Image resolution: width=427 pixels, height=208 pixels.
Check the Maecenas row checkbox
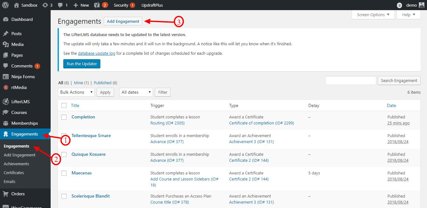point(64,173)
